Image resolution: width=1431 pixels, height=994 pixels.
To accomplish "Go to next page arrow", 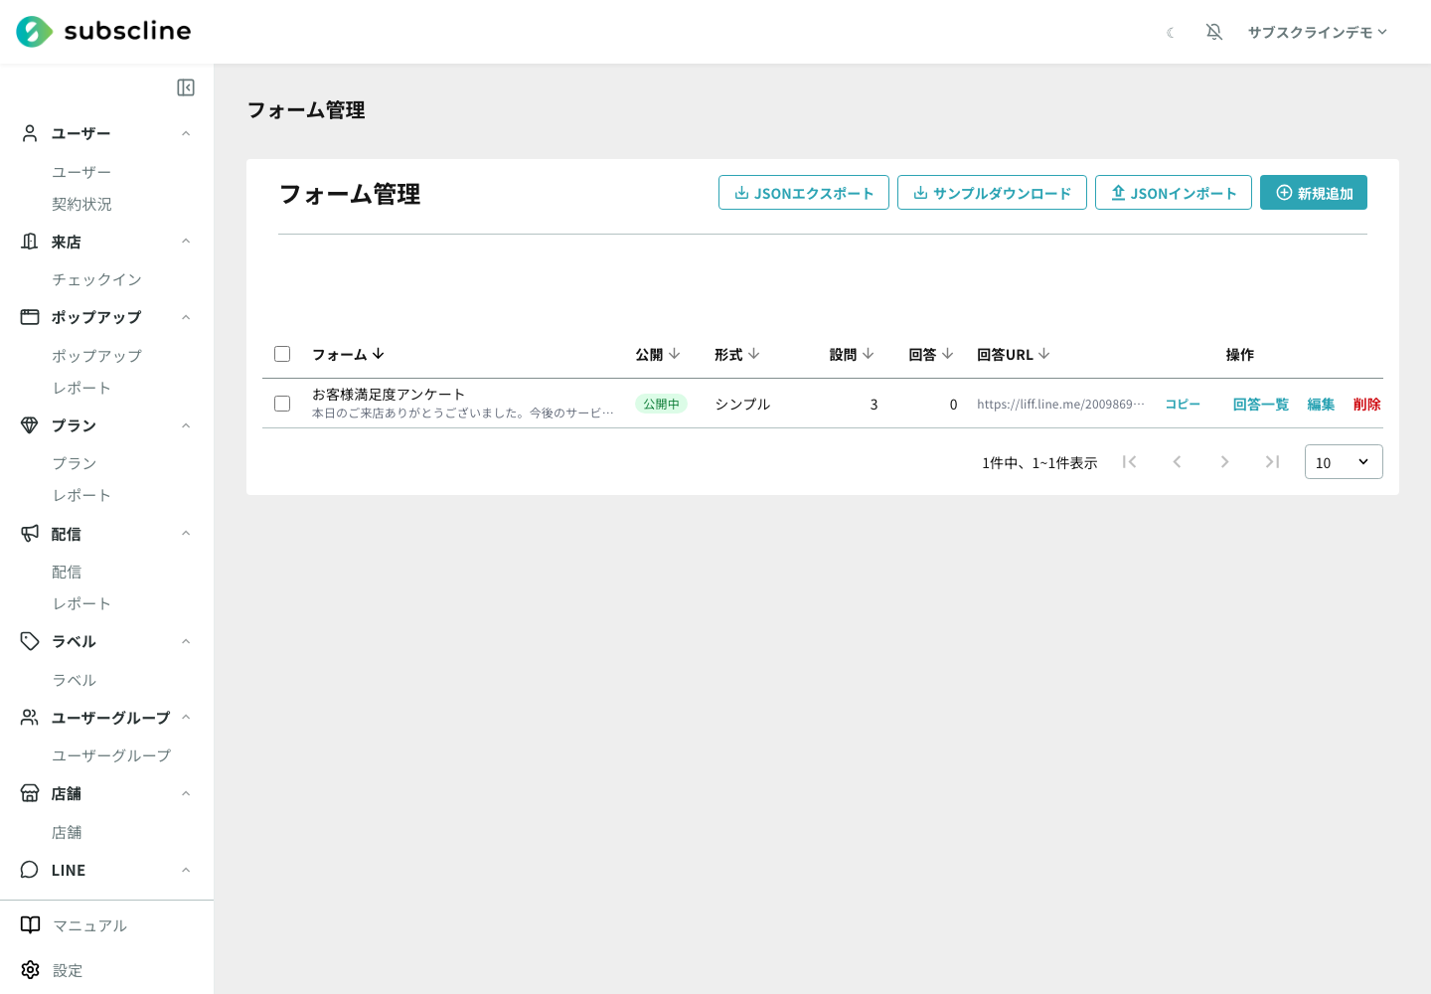I will pos(1224,461).
